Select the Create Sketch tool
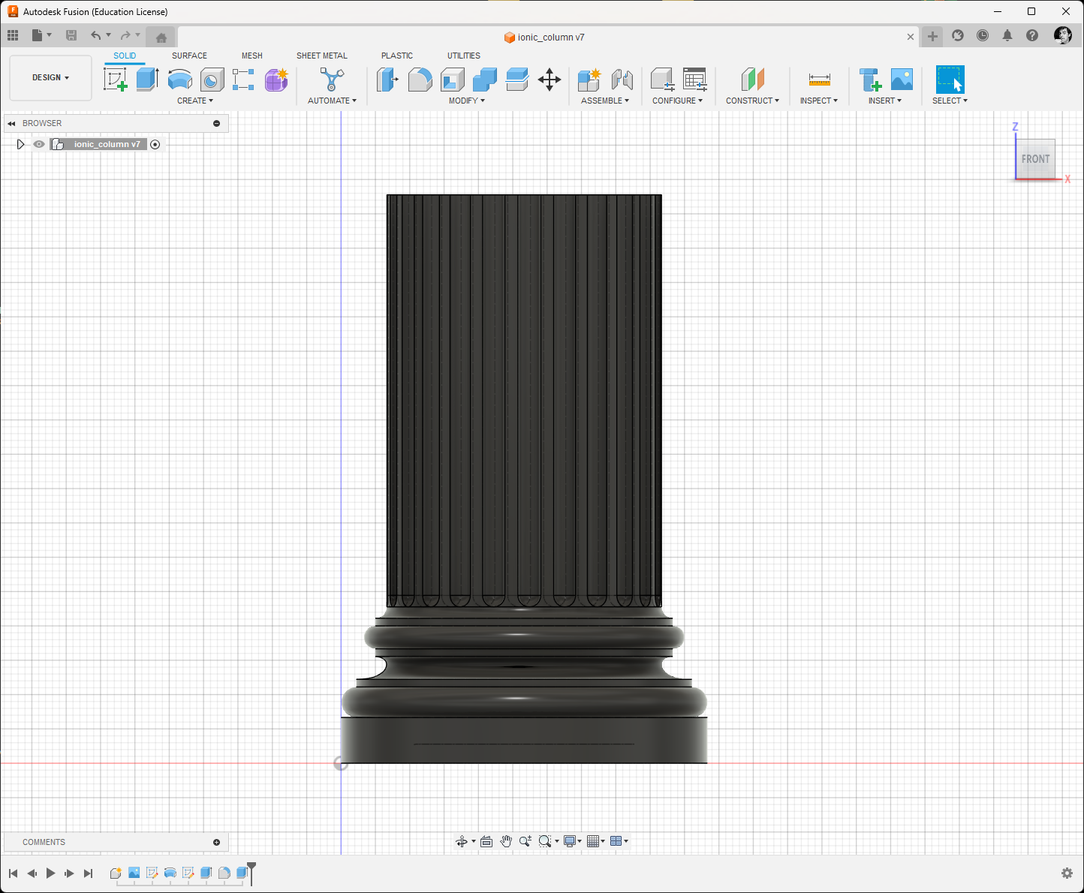 pos(116,80)
